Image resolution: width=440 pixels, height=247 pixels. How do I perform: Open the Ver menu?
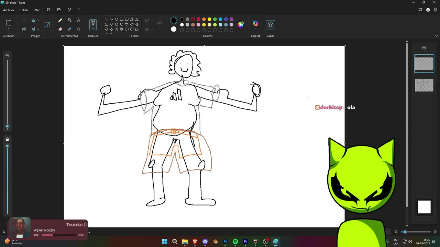37,10
